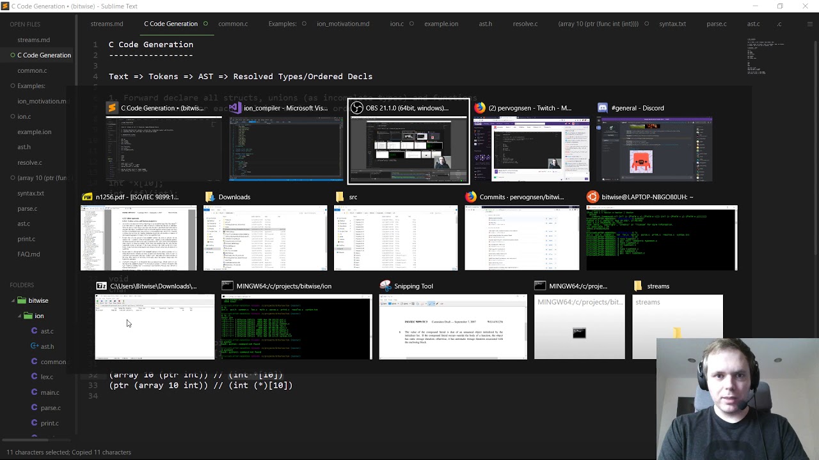Open lex.c under ion folder

click(x=47, y=377)
